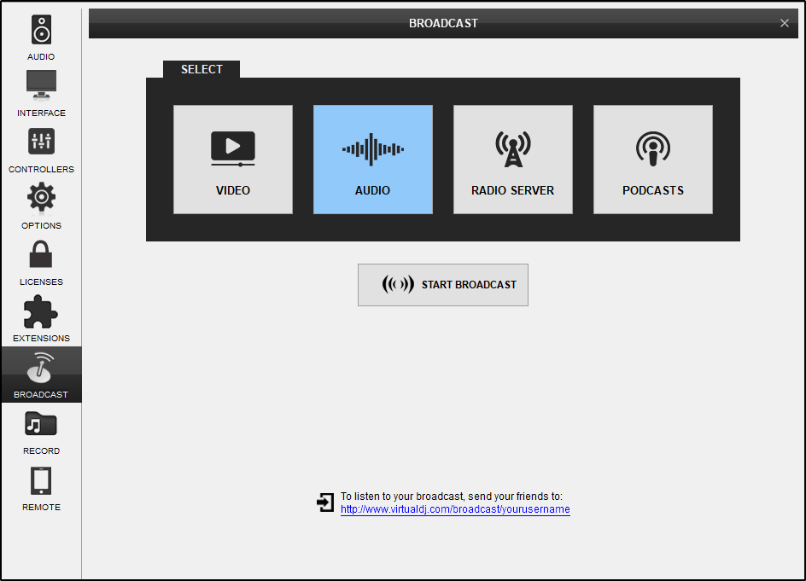
Task: Select the SELECT tab header
Action: 201,69
